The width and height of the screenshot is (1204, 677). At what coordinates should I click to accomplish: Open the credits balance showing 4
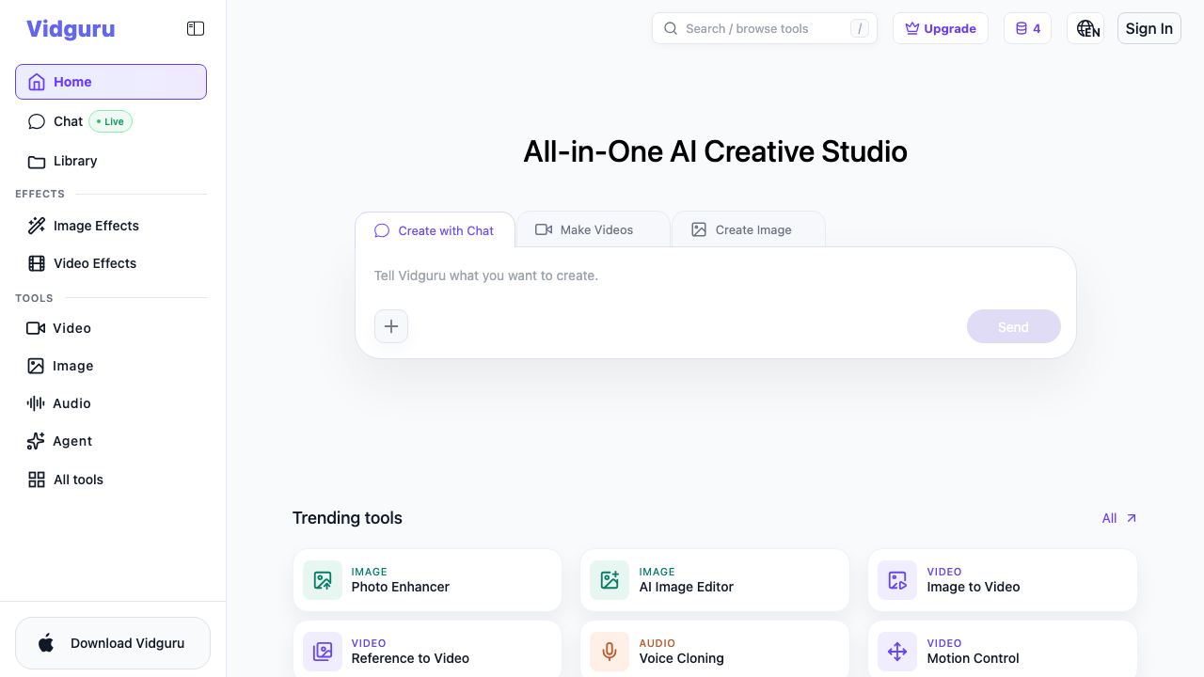(x=1027, y=28)
